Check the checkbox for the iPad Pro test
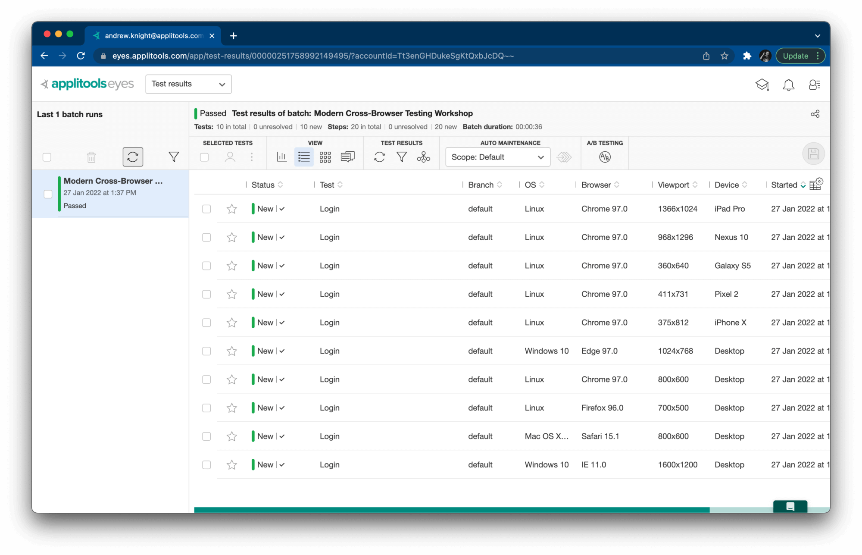This screenshot has height=555, width=862. 206,209
